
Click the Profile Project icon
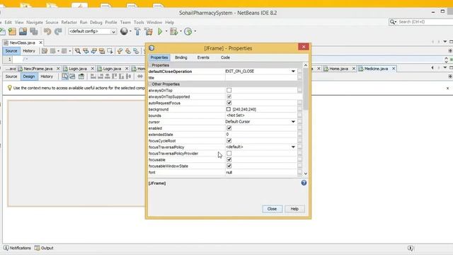(x=188, y=31)
